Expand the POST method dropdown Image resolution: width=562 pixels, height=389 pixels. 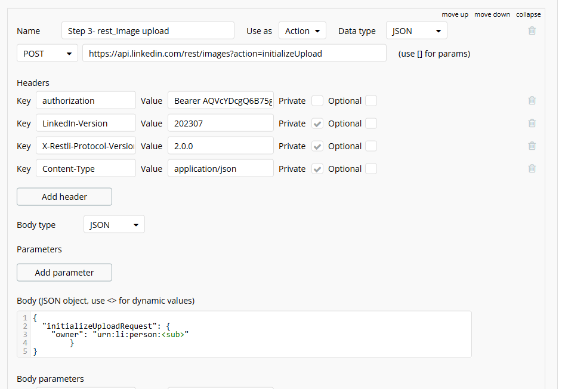47,54
